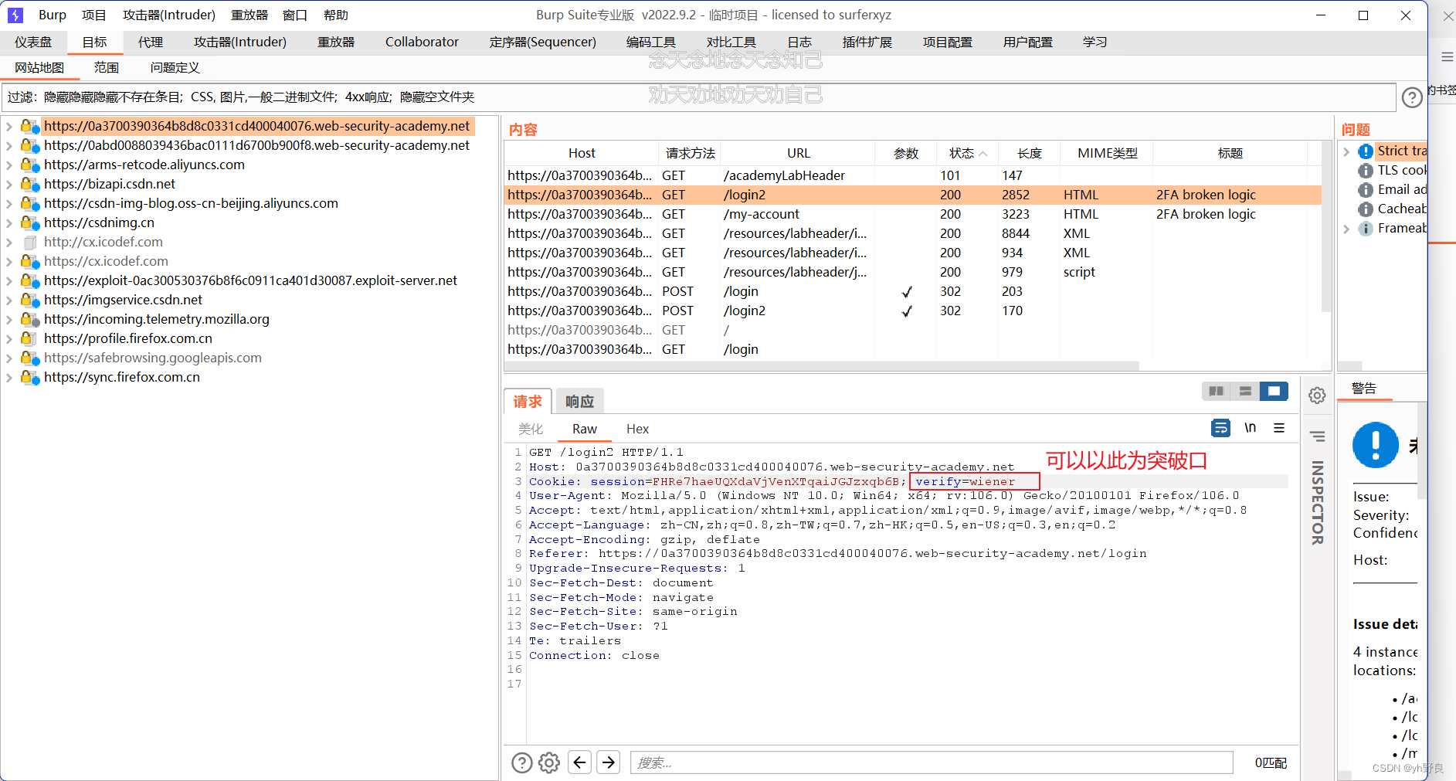Click the icon of http://cx.icodef.com
Image resolution: width=1456 pixels, height=781 pixels.
30,242
